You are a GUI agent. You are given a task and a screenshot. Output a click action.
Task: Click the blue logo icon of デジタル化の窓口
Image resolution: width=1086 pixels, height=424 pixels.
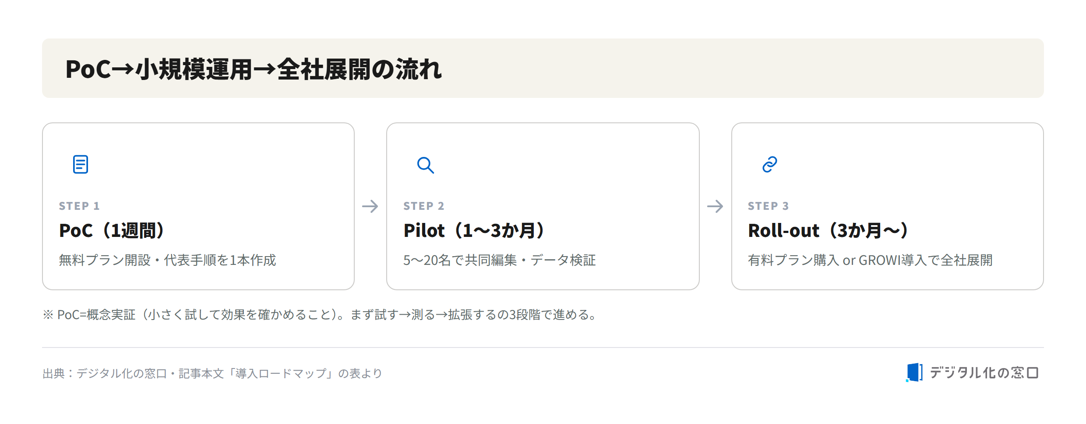[914, 372]
